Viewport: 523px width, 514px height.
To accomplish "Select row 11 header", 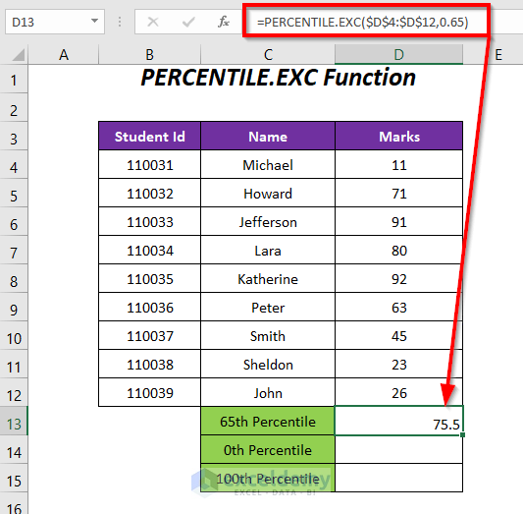I will pos(14,364).
